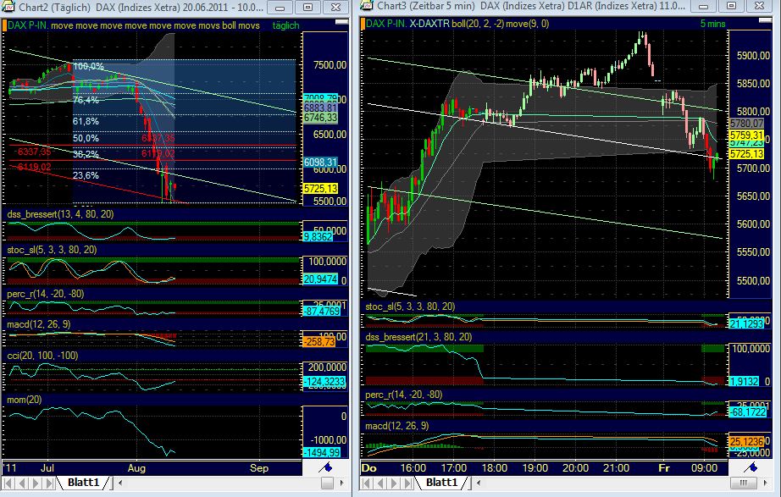Viewport: 781px width, 497px height.
Task: Close the Chart2 (Täglich) window
Action: pos(335,8)
